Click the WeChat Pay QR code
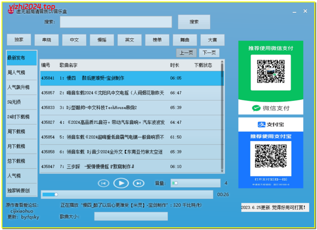This screenshot has width=317, height=230. pos(271,72)
